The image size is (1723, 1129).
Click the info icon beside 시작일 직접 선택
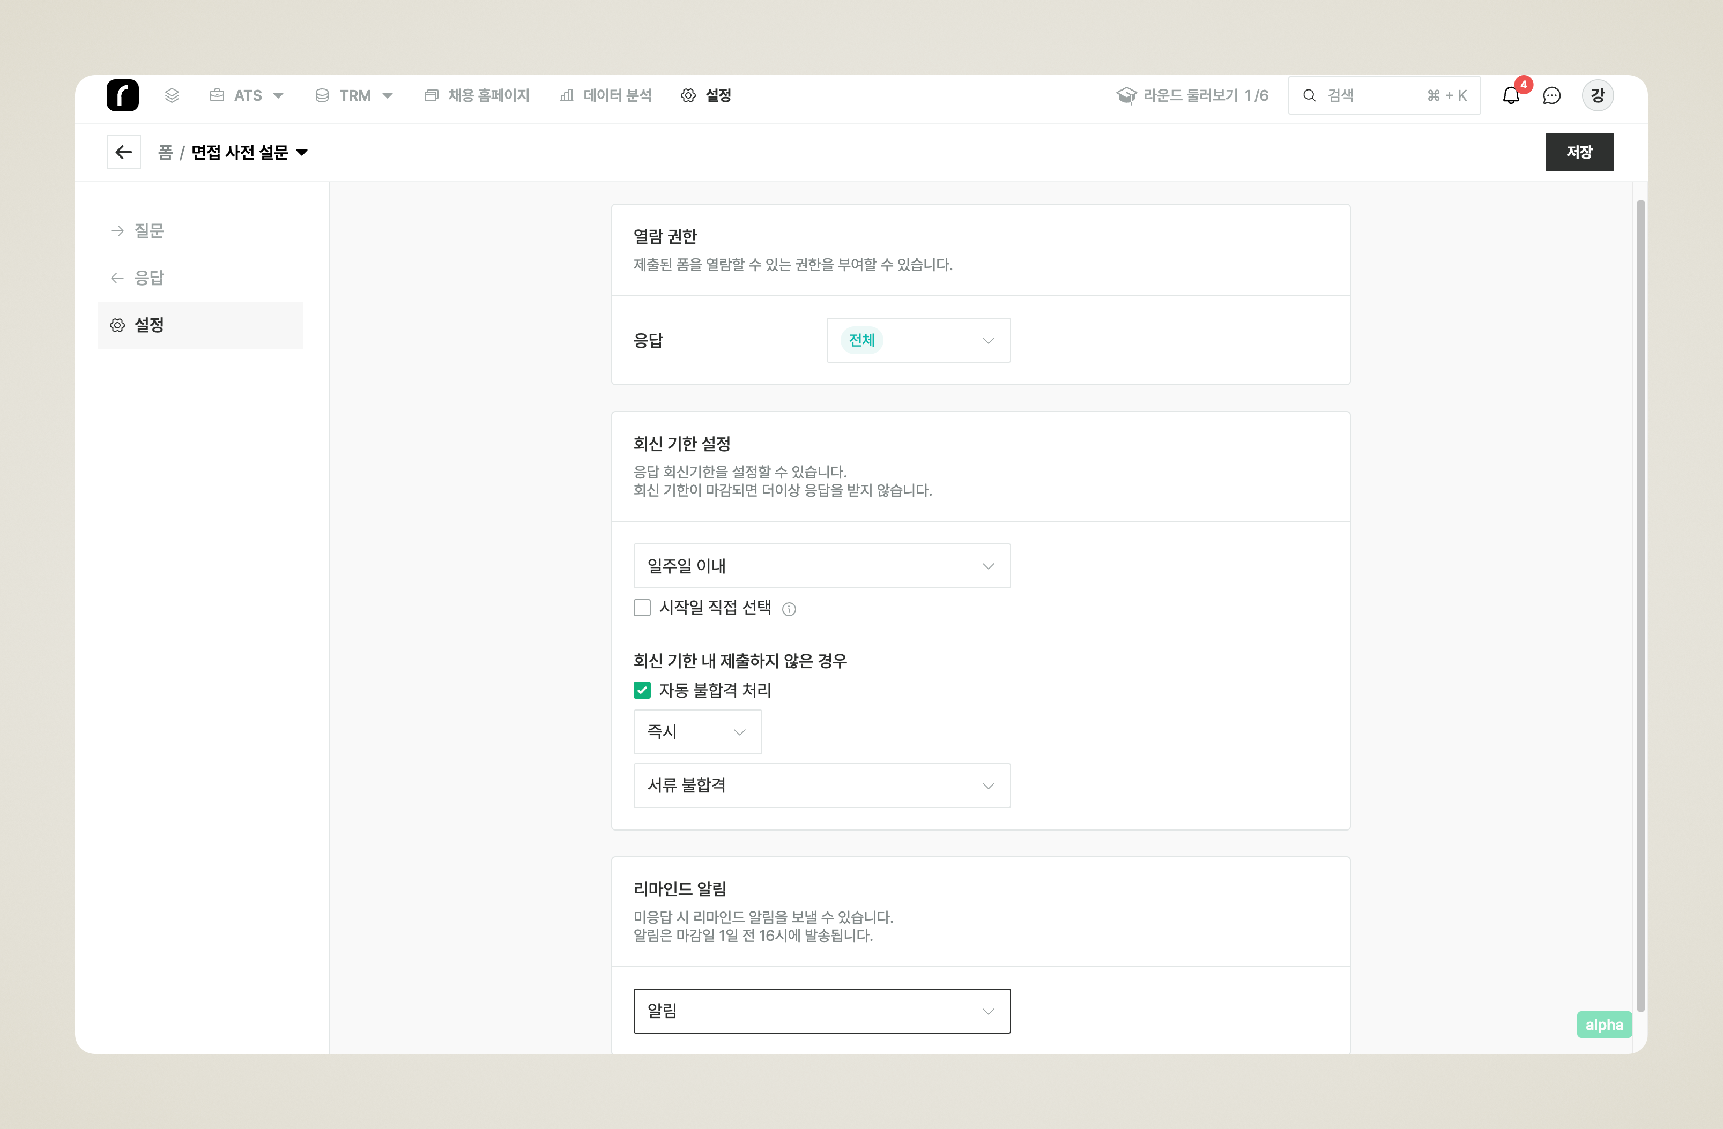click(x=789, y=609)
